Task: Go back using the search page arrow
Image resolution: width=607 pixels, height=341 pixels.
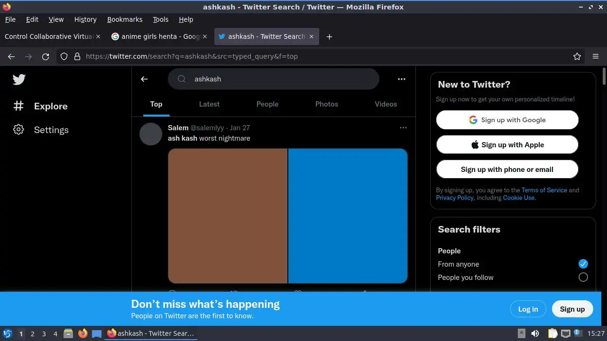Action: [x=144, y=79]
